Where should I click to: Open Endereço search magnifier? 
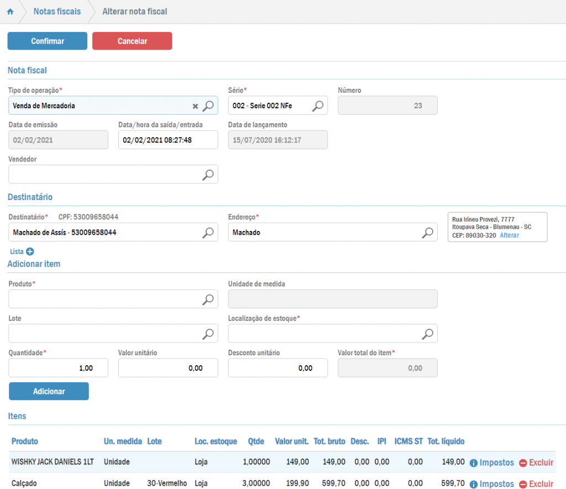pyautogui.click(x=428, y=233)
